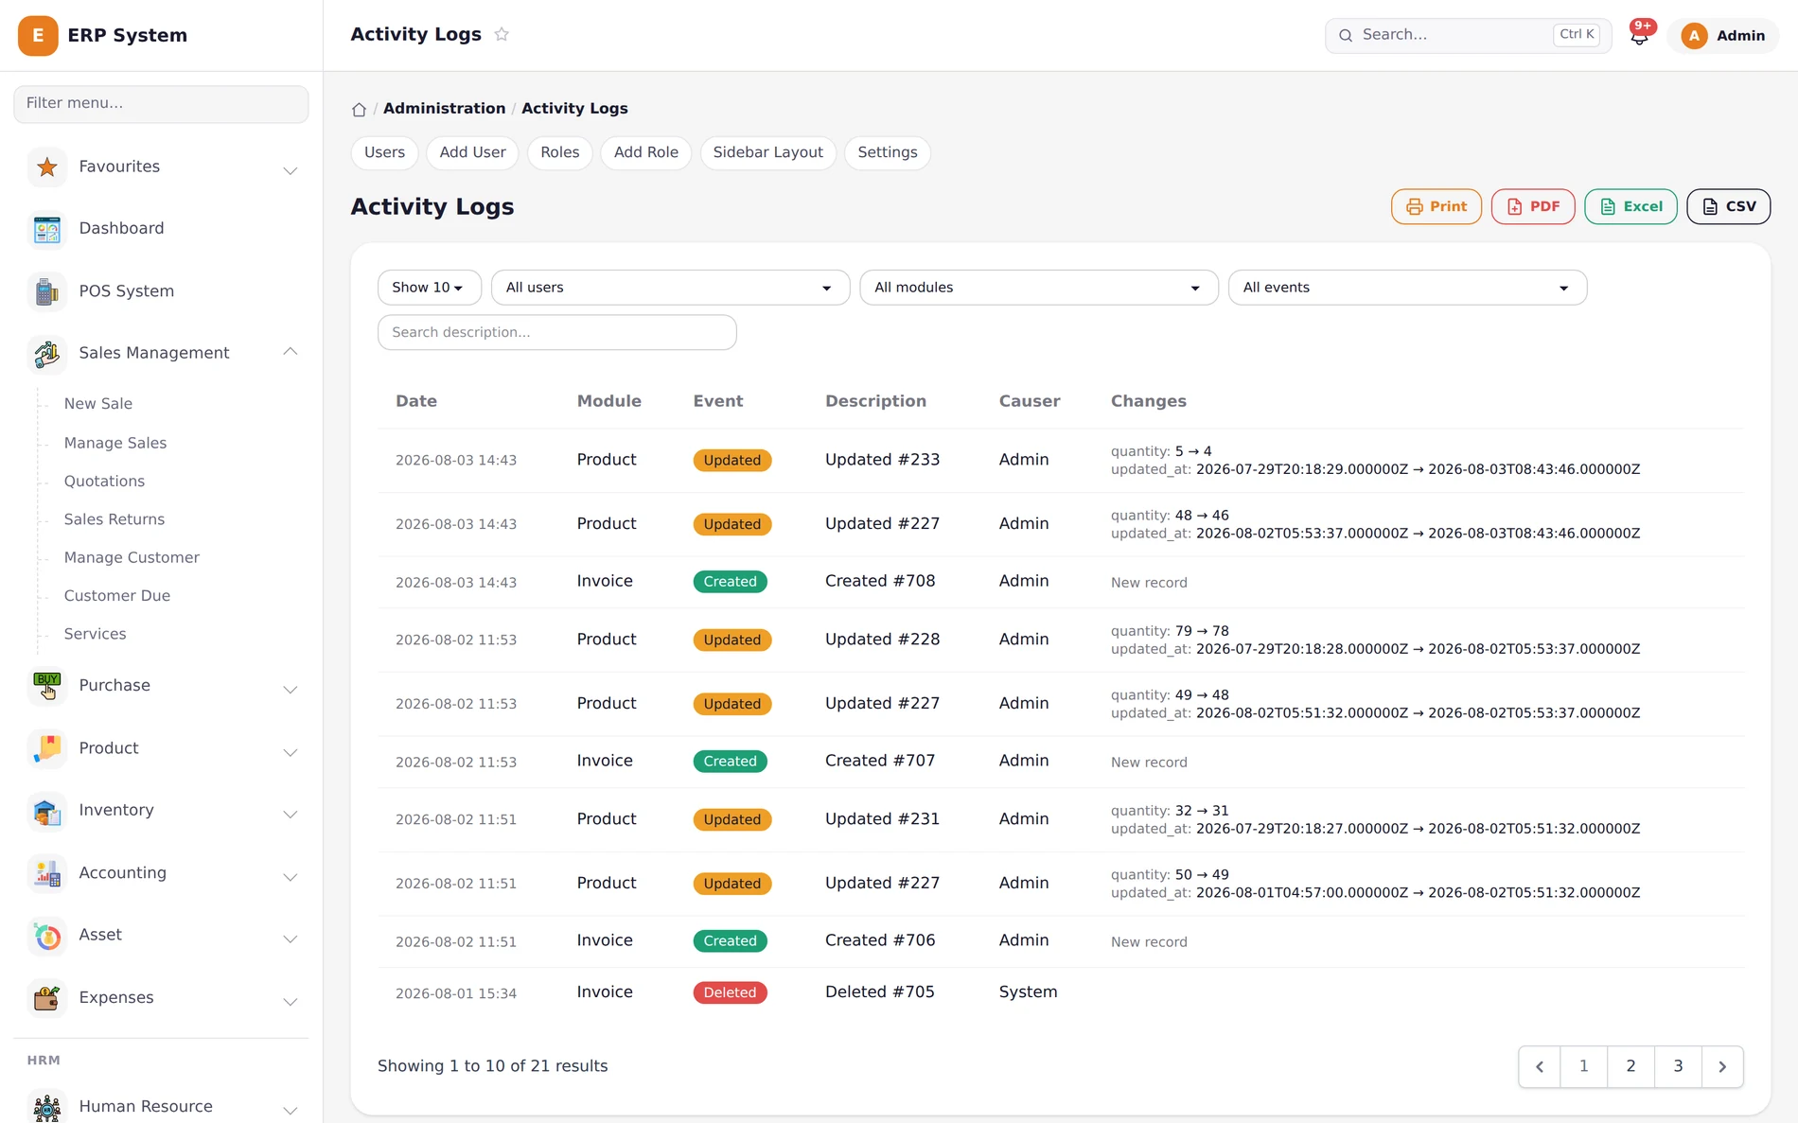Open the Settings tab
The image size is (1798, 1123).
point(887,152)
